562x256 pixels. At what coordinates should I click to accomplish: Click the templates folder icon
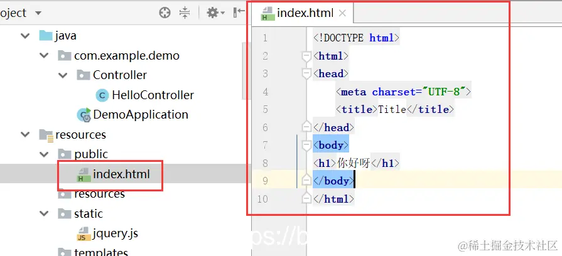(65, 252)
